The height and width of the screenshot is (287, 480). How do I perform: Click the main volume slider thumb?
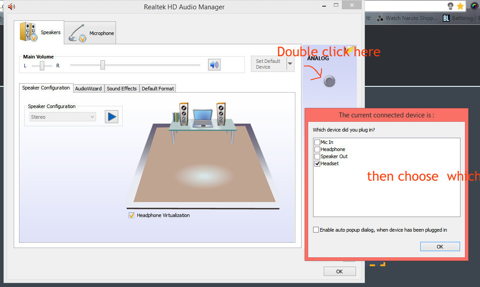(103, 65)
